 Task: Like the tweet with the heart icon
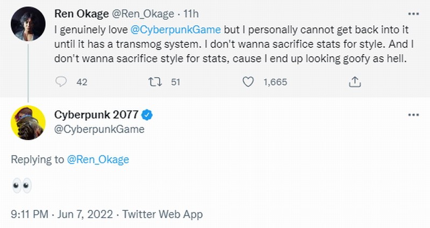[x=248, y=82]
